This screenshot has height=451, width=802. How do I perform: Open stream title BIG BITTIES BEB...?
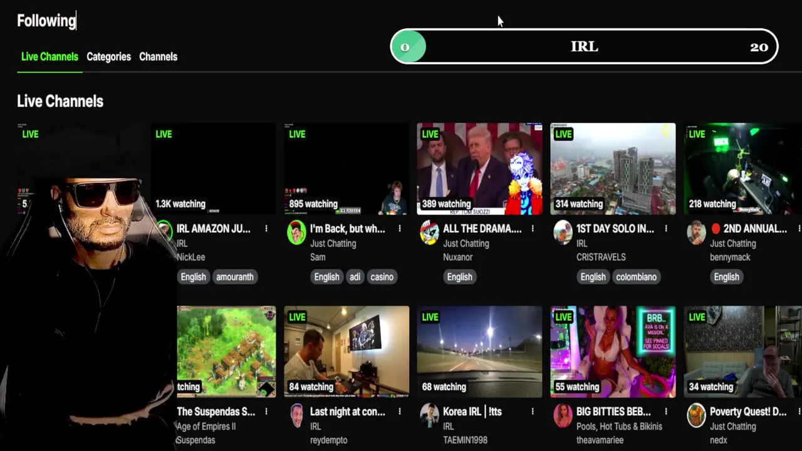[x=613, y=412]
